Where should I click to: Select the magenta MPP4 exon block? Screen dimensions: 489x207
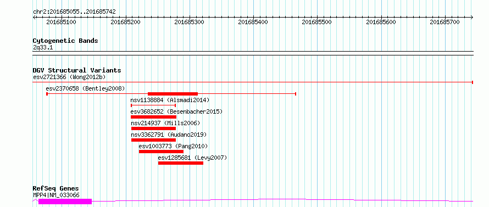65,202
